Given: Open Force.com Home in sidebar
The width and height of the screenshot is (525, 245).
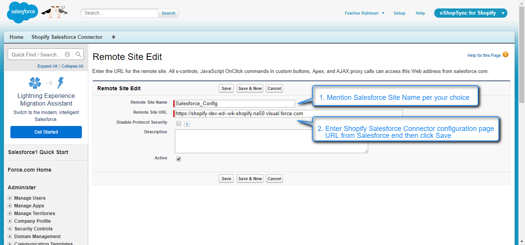Looking at the screenshot, I should [30, 170].
